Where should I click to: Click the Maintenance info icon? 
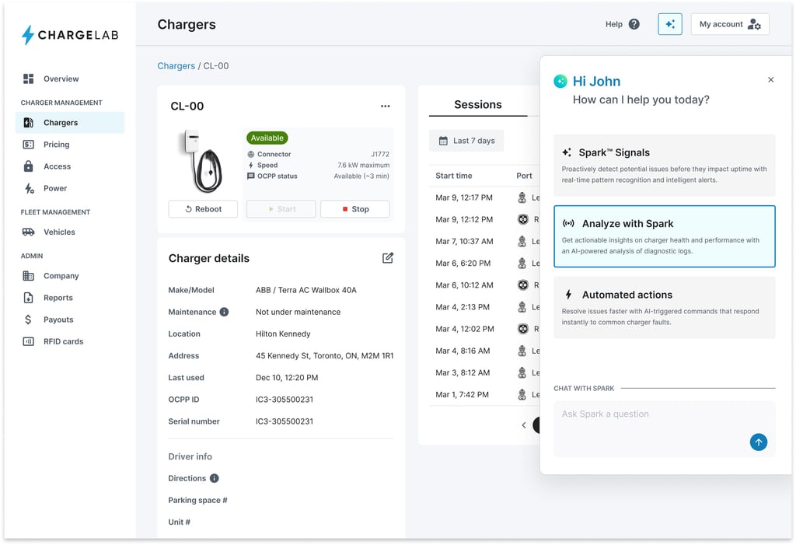[x=224, y=312]
